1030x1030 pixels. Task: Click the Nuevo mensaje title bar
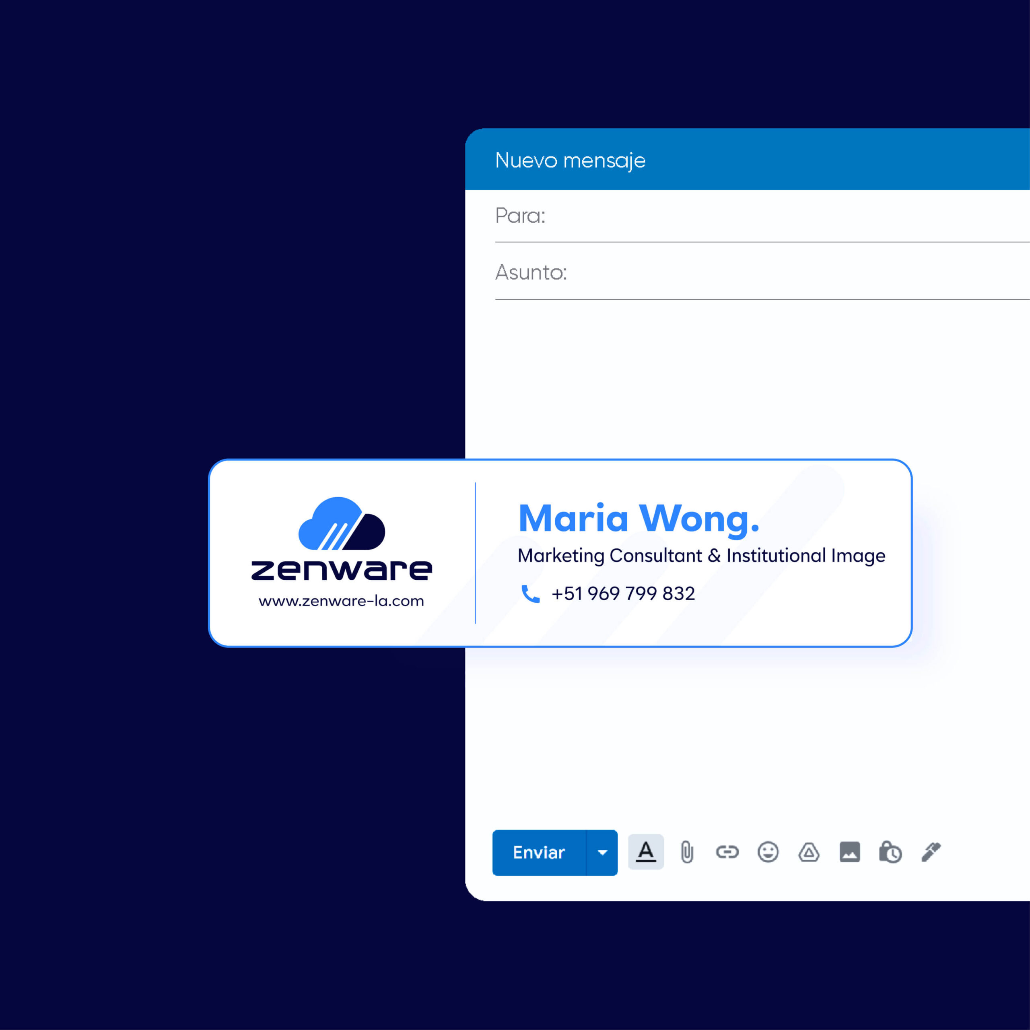[x=571, y=160]
